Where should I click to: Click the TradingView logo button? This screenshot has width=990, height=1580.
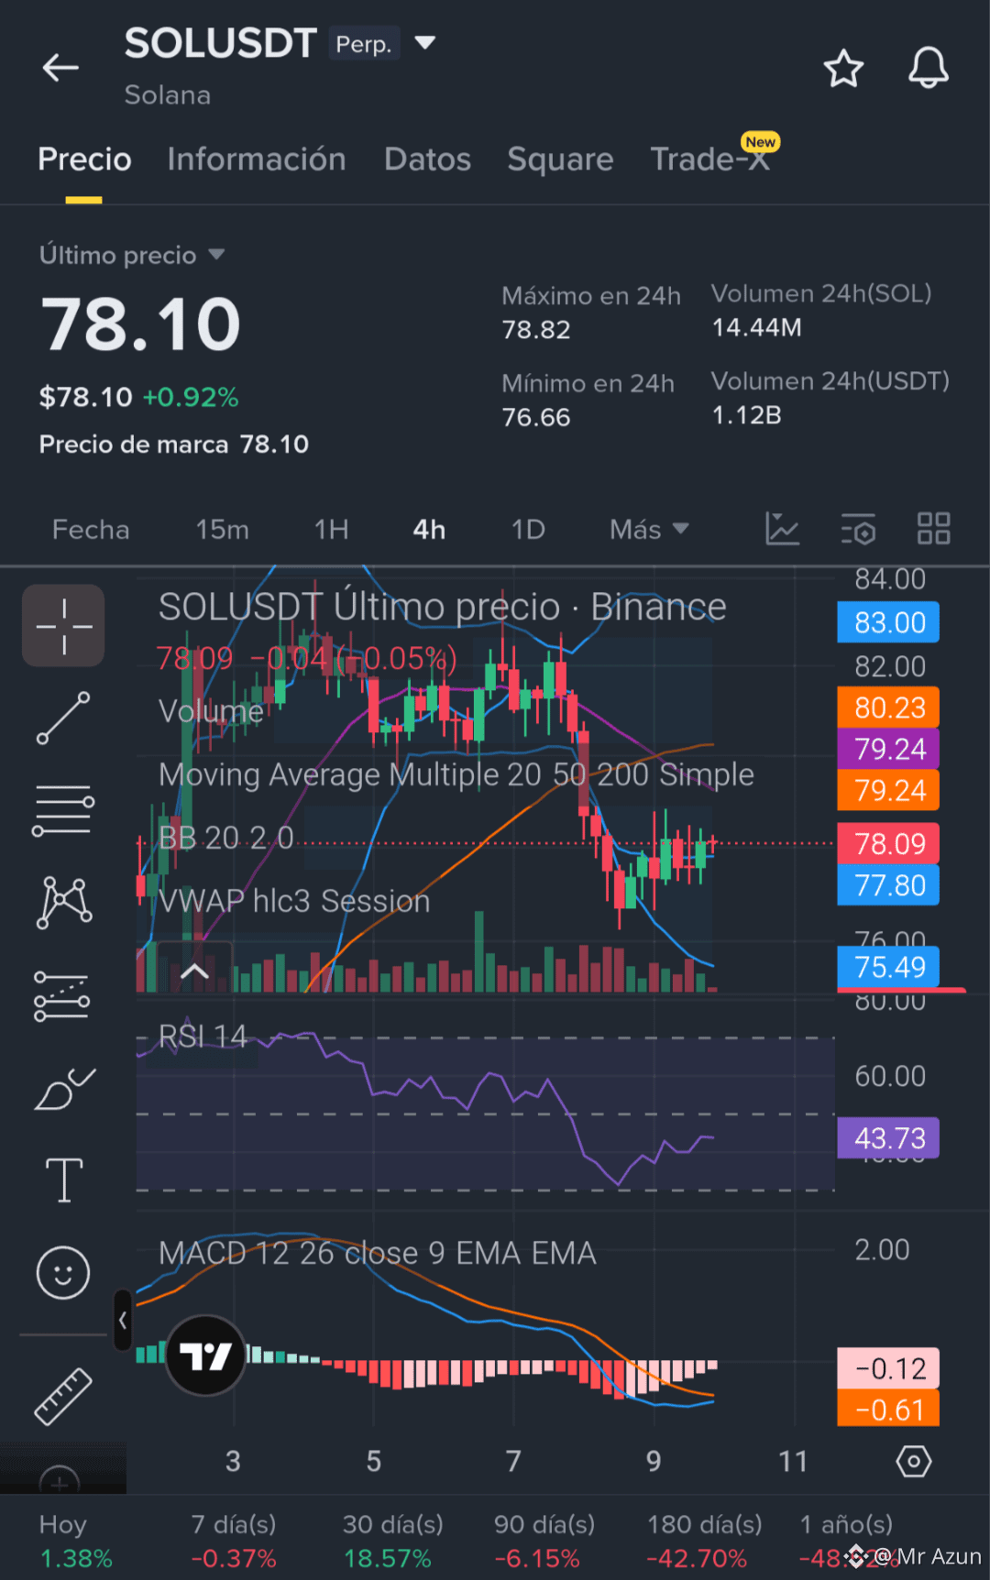point(205,1355)
